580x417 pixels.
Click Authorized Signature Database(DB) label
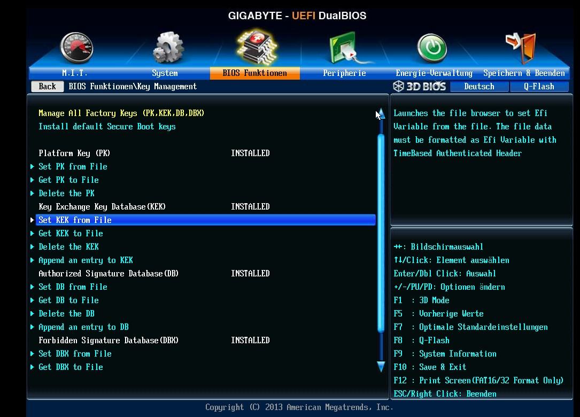(x=109, y=273)
